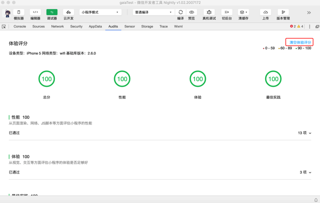Open the 普通编译 compile mode dropdown
The image size is (320, 203).
pos(153,12)
